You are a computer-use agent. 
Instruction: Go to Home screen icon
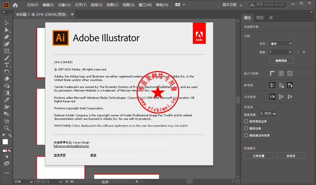click(15, 5)
